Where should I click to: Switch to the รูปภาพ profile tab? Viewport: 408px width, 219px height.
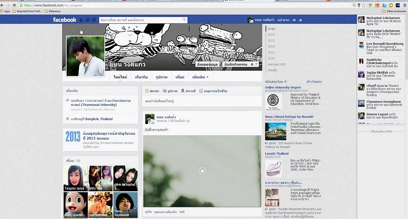(x=161, y=77)
